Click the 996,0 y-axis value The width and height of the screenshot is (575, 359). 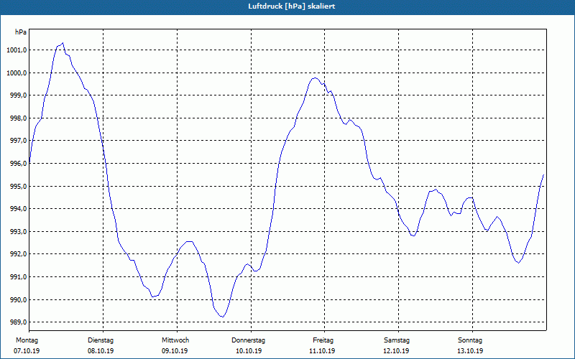(x=18, y=164)
